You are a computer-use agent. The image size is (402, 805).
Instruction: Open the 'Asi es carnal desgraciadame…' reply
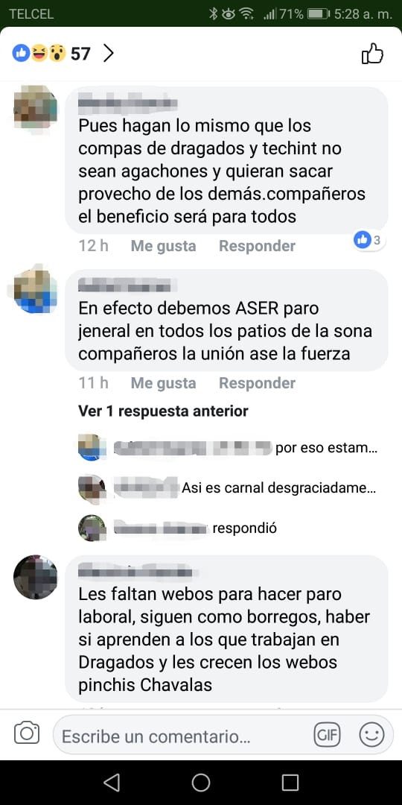click(278, 487)
